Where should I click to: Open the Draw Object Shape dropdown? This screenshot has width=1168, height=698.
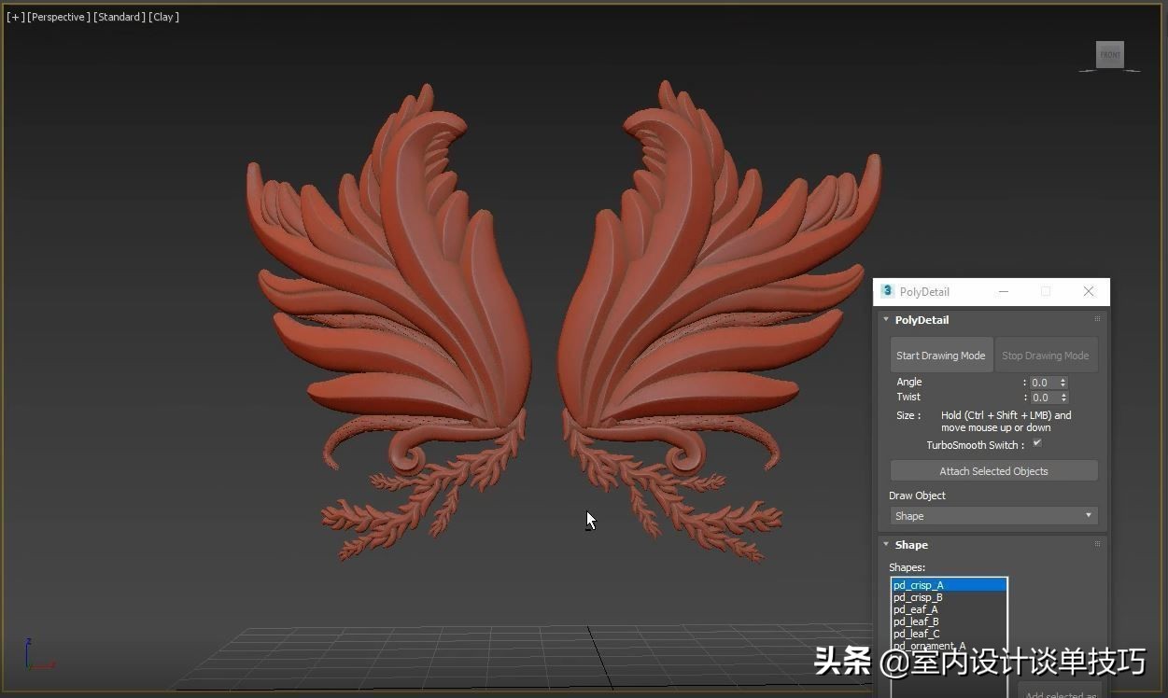pyautogui.click(x=993, y=516)
